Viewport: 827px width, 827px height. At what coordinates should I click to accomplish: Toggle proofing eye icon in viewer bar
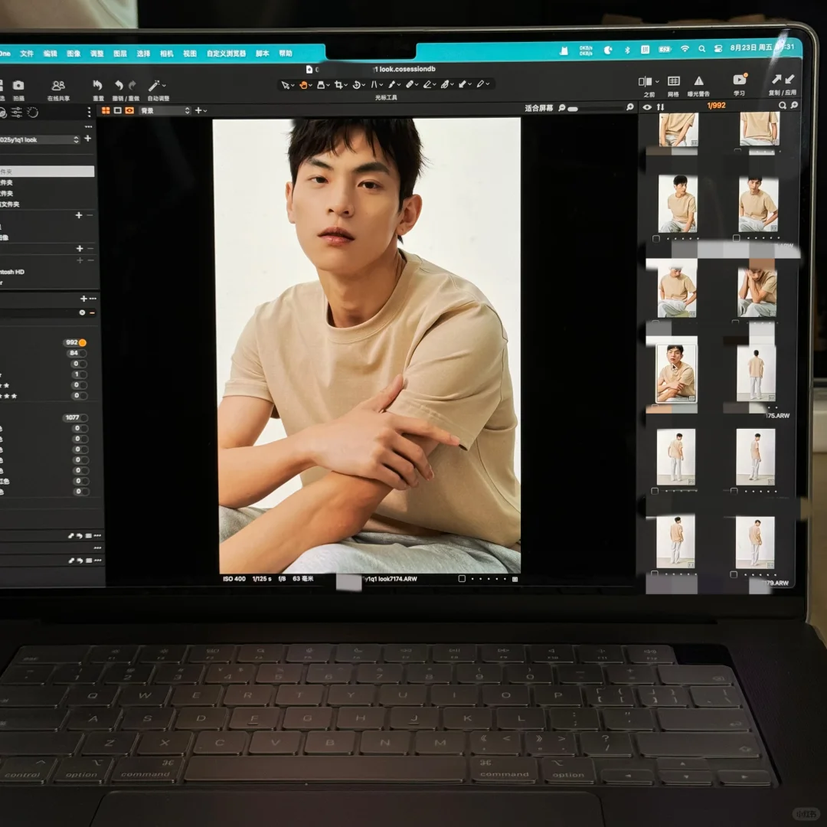(x=129, y=110)
